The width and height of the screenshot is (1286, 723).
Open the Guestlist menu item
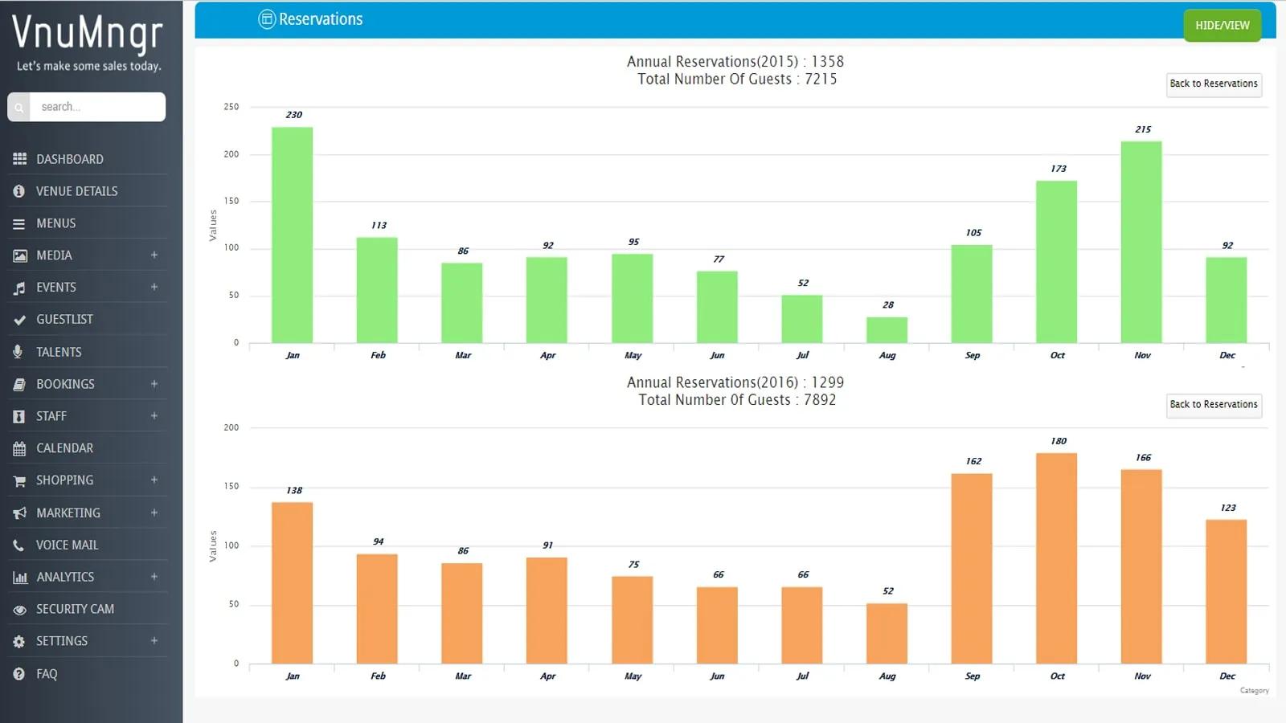[x=64, y=320]
